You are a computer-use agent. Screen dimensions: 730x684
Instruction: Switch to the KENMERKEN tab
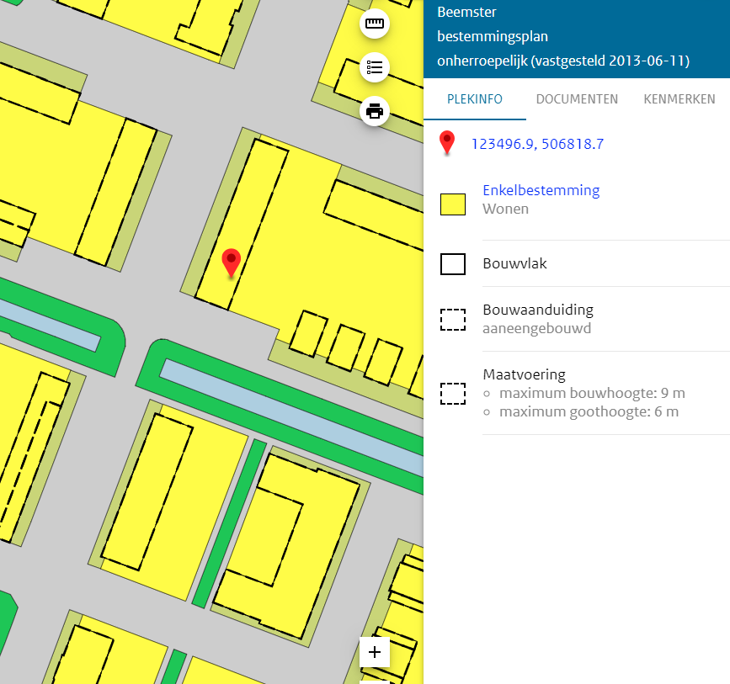click(679, 98)
